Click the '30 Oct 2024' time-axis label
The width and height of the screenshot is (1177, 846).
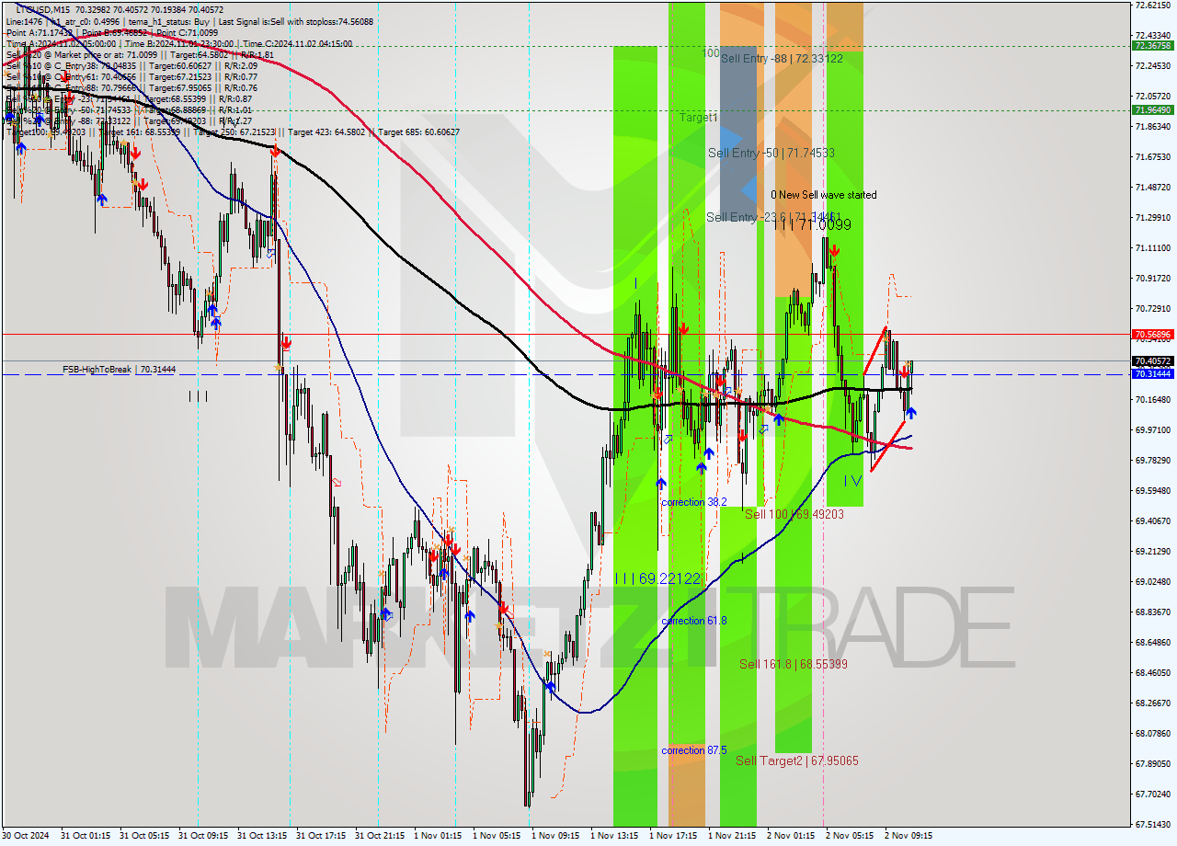point(28,836)
